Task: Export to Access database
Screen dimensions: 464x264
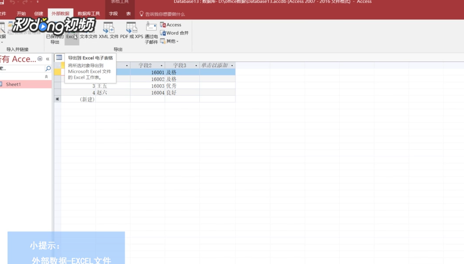Action: [x=171, y=25]
